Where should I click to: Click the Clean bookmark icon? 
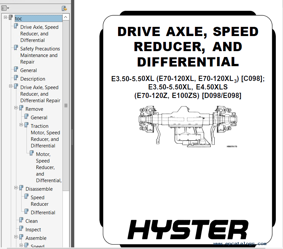[21, 220]
